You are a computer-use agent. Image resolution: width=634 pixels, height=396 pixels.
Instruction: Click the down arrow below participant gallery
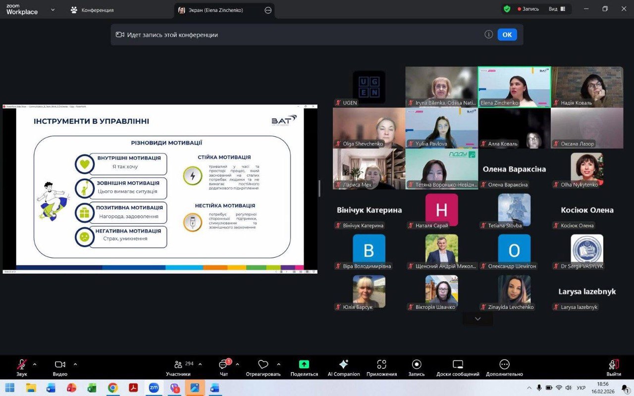[x=478, y=319]
